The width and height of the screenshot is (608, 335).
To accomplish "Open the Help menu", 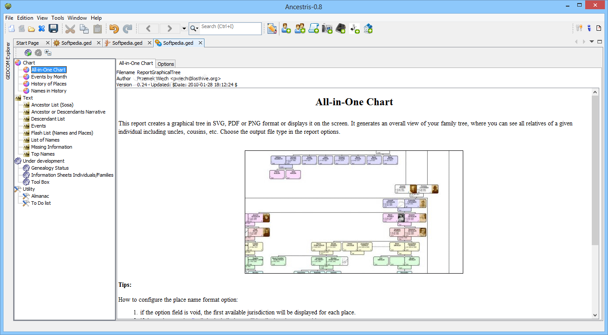I will coord(97,18).
